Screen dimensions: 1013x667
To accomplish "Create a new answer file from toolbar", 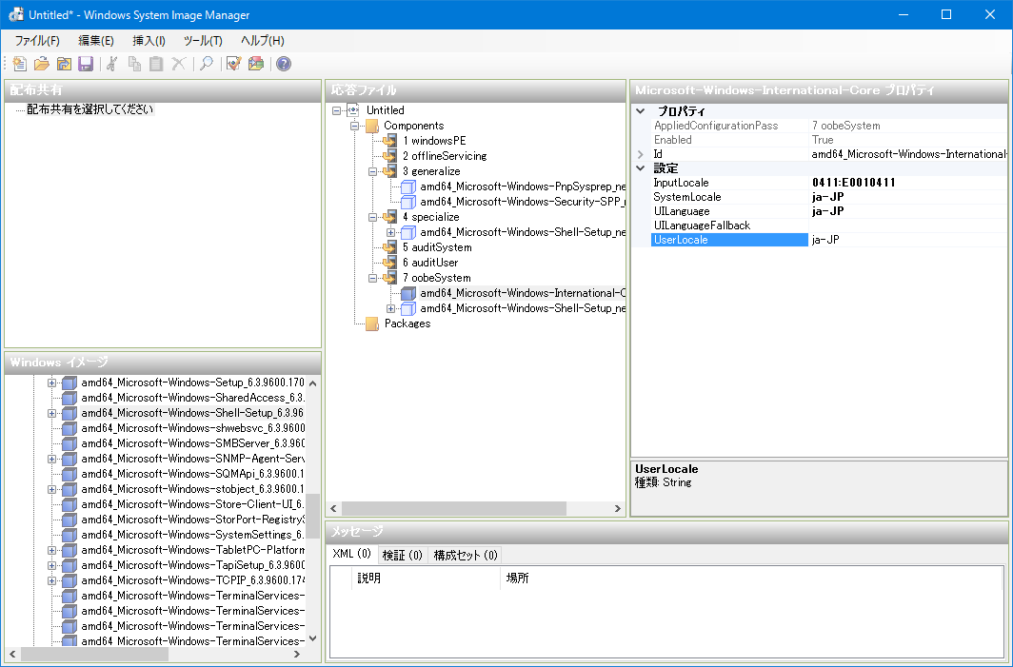I will coord(19,64).
